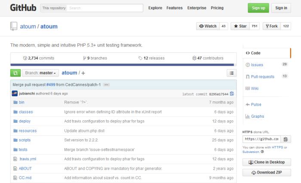Click the contributors people icon

194,58
